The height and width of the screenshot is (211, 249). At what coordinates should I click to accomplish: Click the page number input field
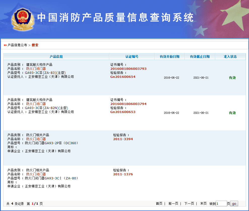(x=221, y=203)
